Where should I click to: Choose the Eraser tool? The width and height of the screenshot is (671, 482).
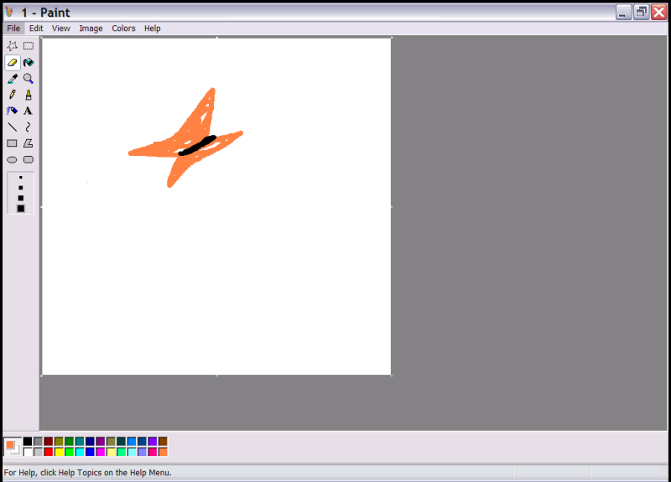13,62
